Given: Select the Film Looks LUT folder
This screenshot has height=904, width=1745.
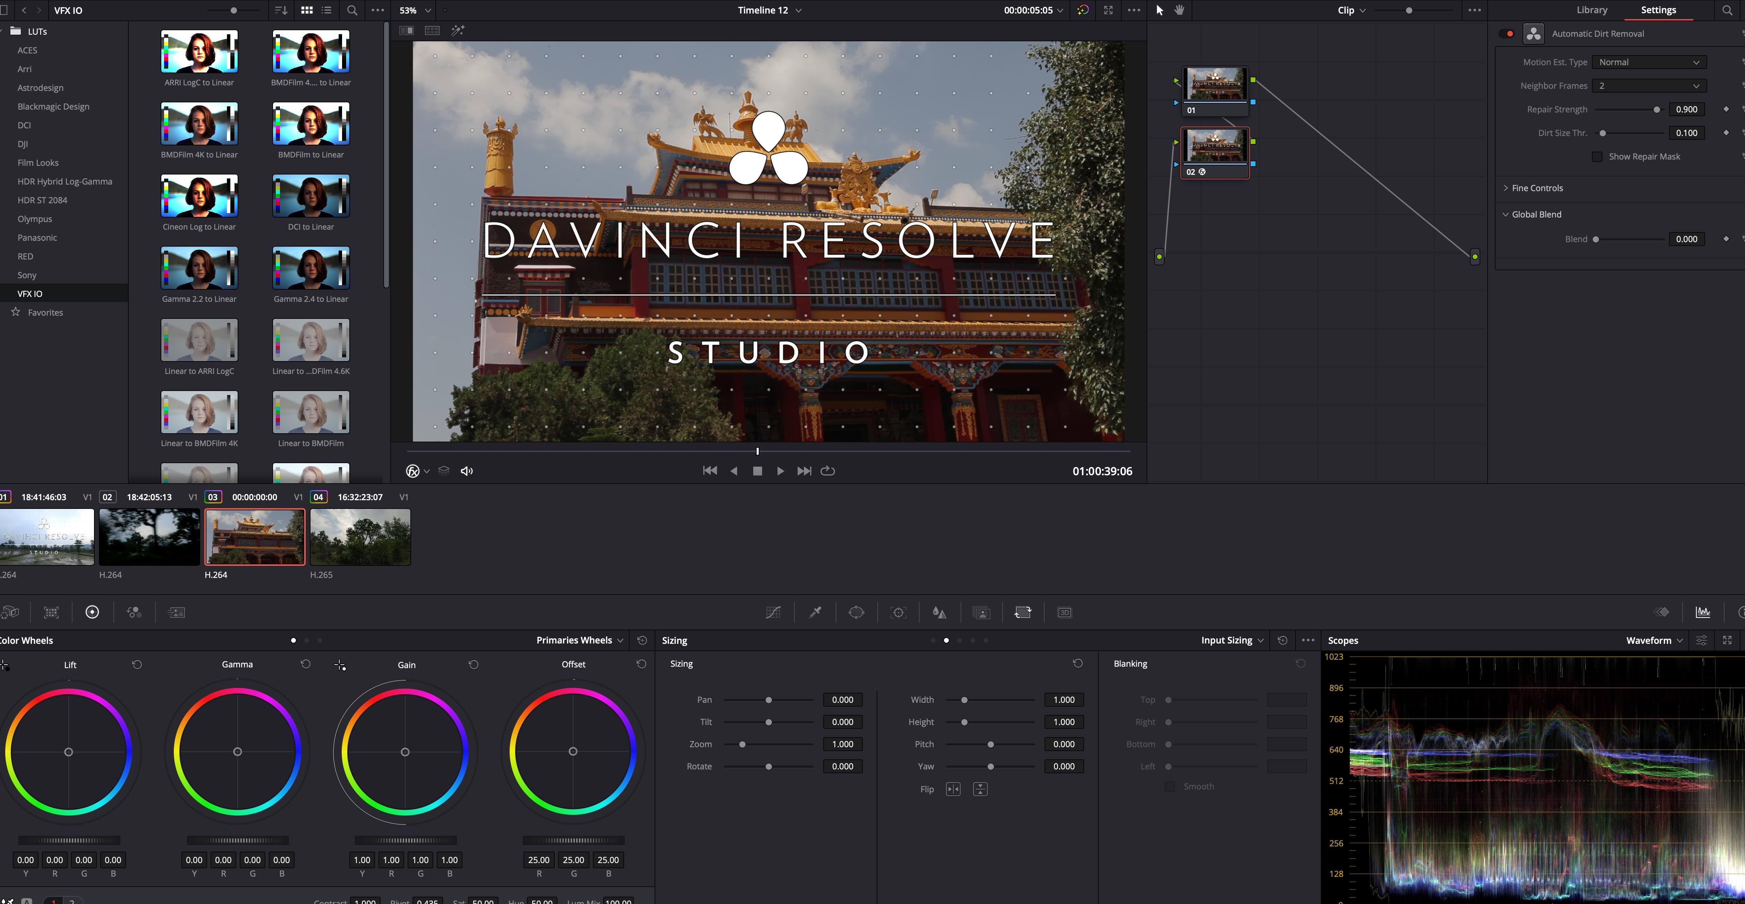Looking at the screenshot, I should point(38,162).
